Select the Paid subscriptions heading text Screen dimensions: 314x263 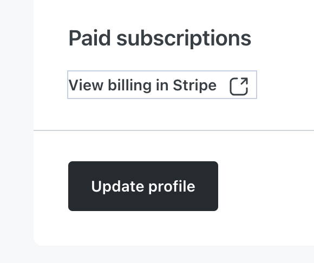160,38
